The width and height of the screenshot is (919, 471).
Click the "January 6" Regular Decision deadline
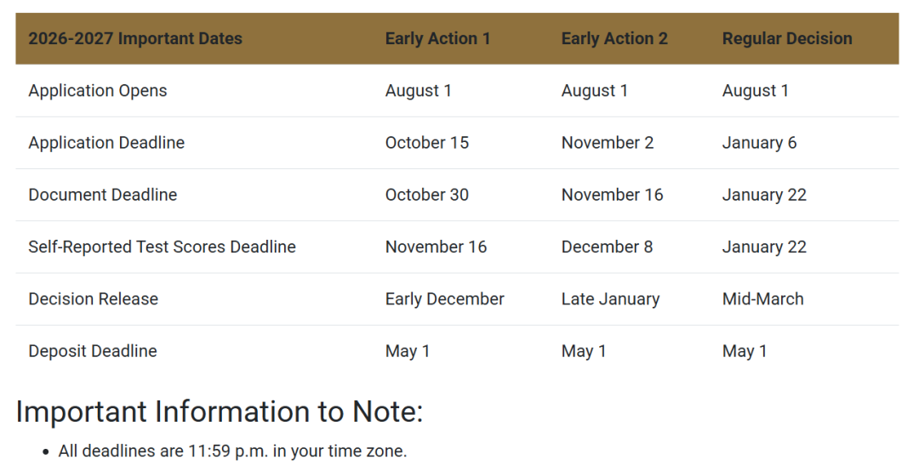pyautogui.click(x=759, y=143)
